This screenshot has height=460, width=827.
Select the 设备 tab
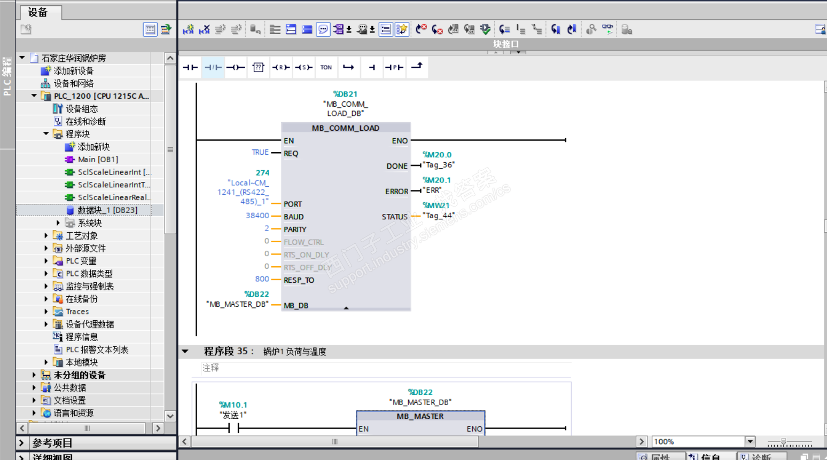tap(38, 12)
